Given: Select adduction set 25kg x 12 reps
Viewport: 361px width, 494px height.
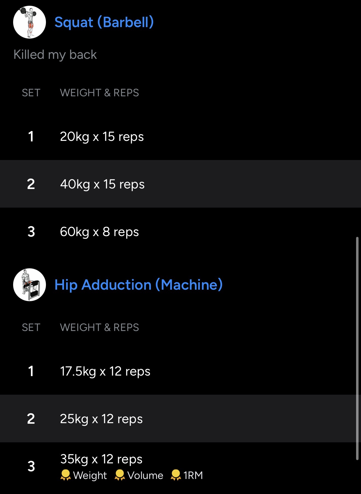Looking at the screenshot, I should (x=101, y=419).
